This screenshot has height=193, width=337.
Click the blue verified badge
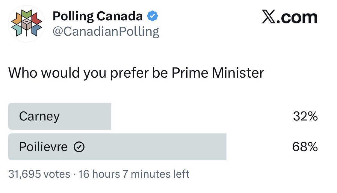pyautogui.click(x=152, y=17)
